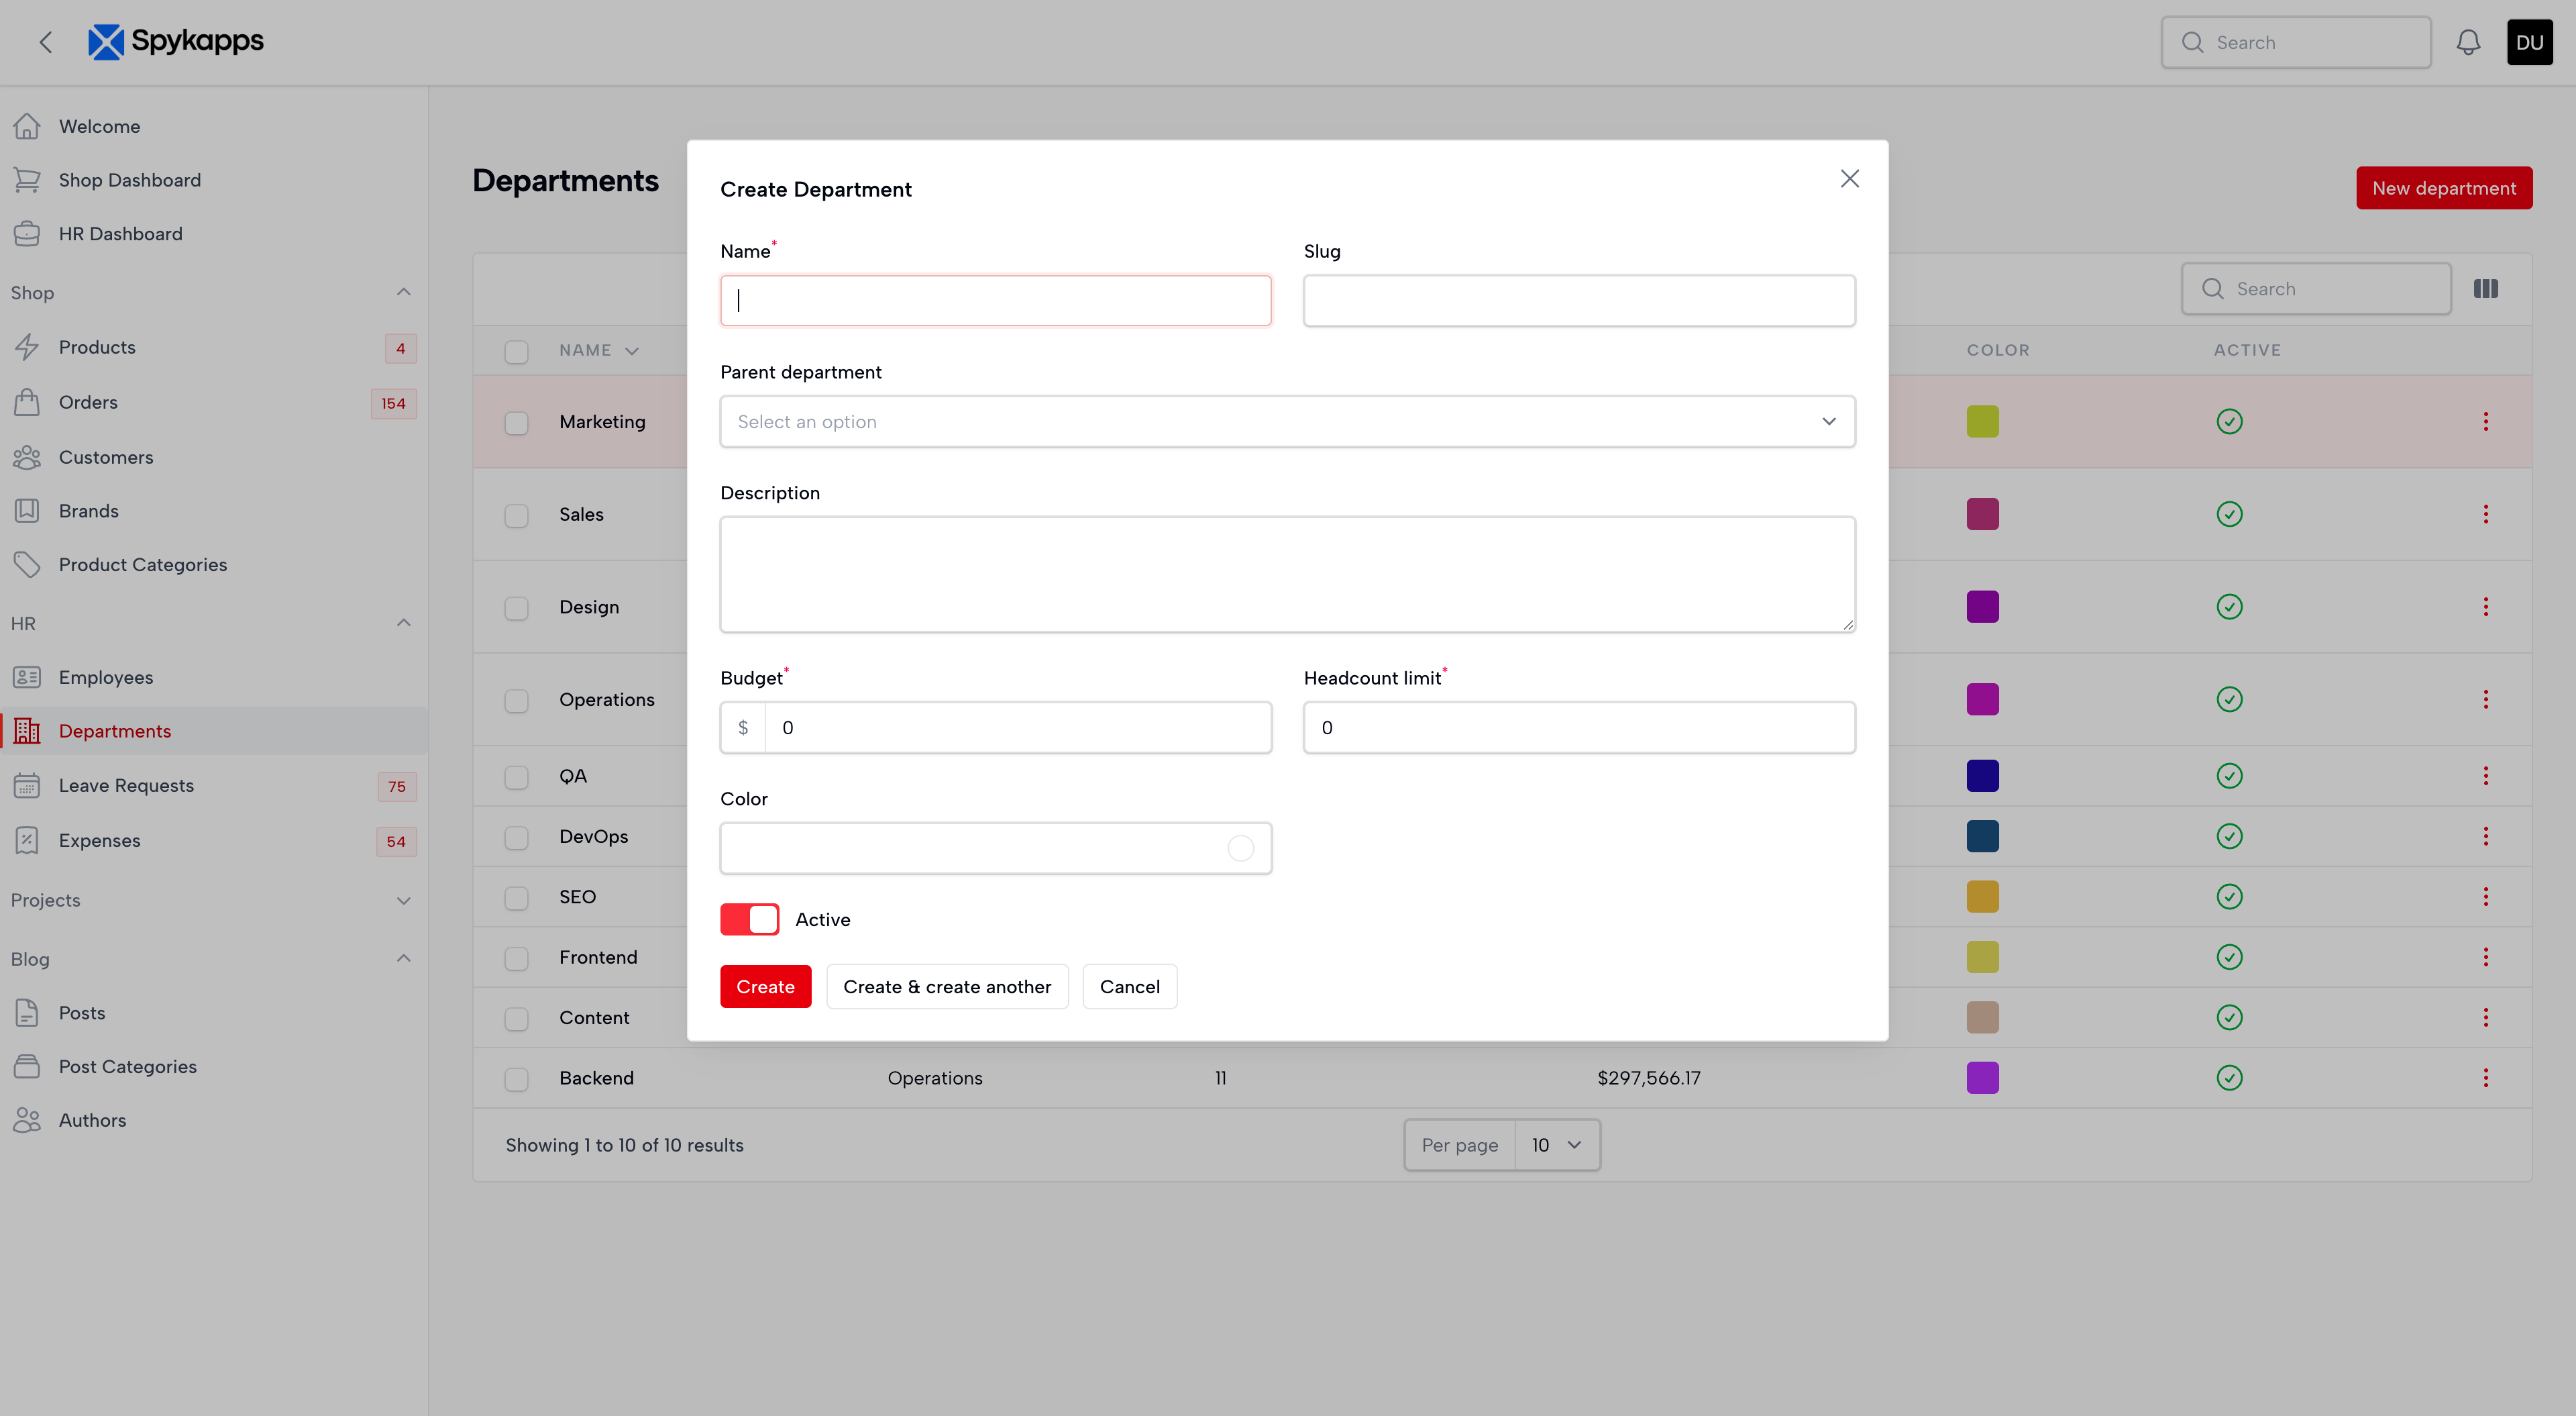
Task: Disable the Active toggle in the modal
Action: tap(749, 919)
